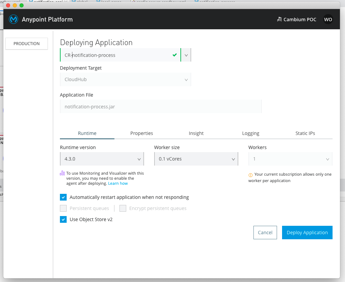This screenshot has height=282, width=345.
Task: Click the green validation checkmark icon
Action: [174, 55]
